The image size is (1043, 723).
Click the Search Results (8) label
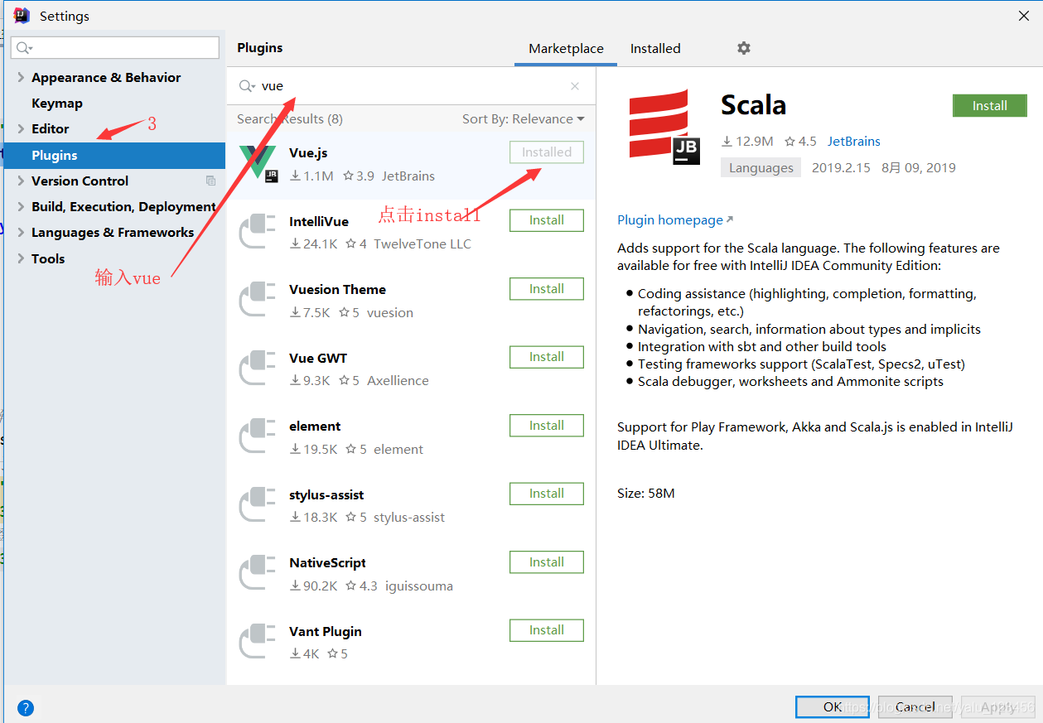pyautogui.click(x=290, y=118)
